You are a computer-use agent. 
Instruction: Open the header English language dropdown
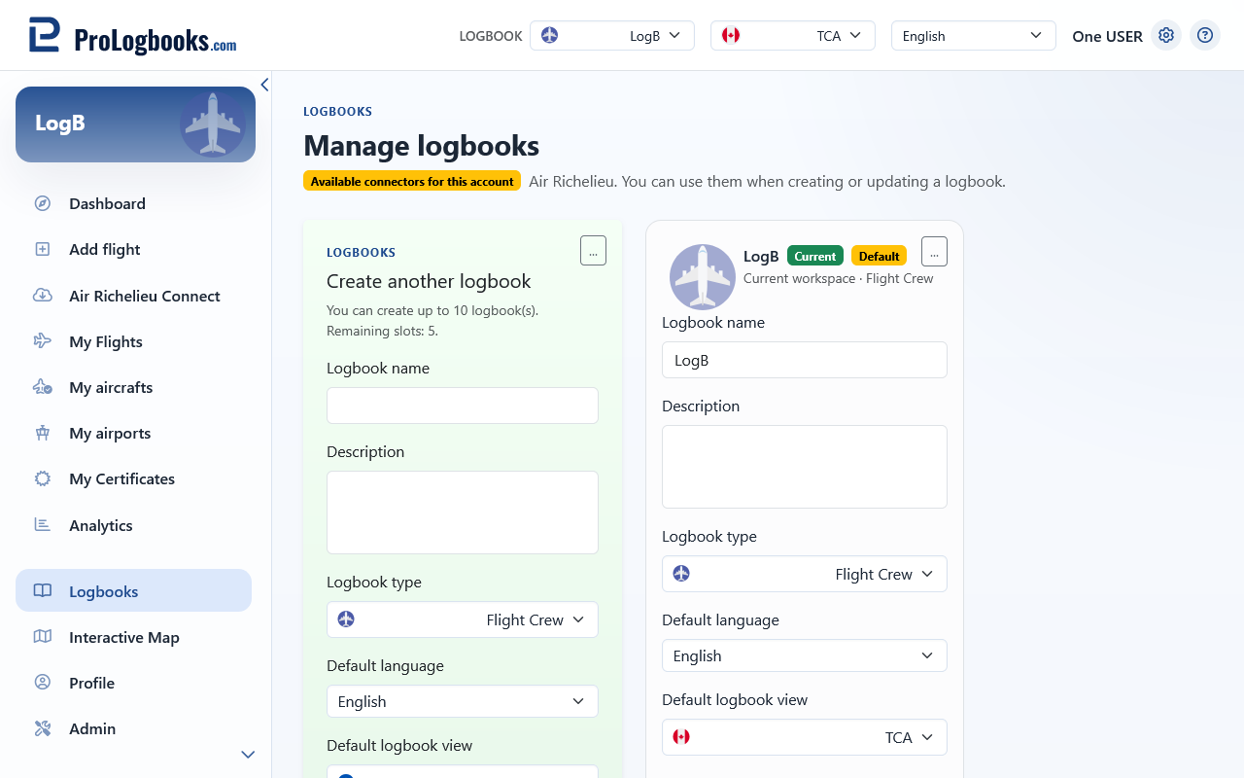pos(974,36)
